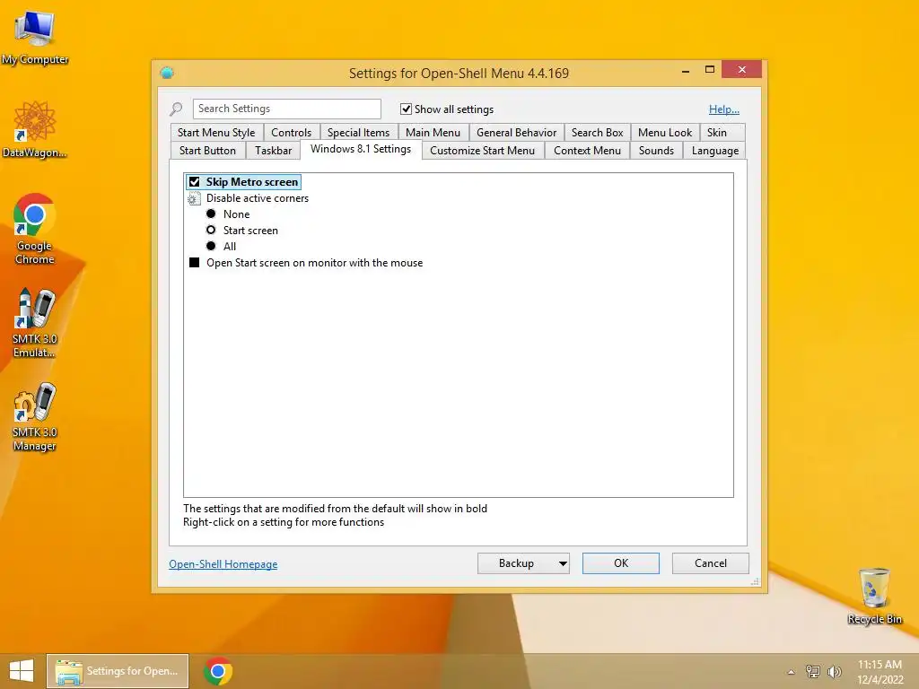
Task: Click the volume speaker tray icon
Action: click(834, 671)
